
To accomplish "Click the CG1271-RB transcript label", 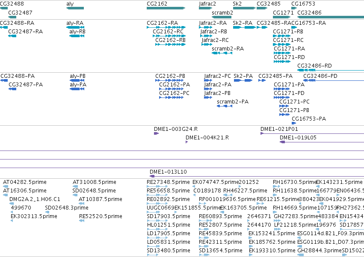I will (x=288, y=32).
